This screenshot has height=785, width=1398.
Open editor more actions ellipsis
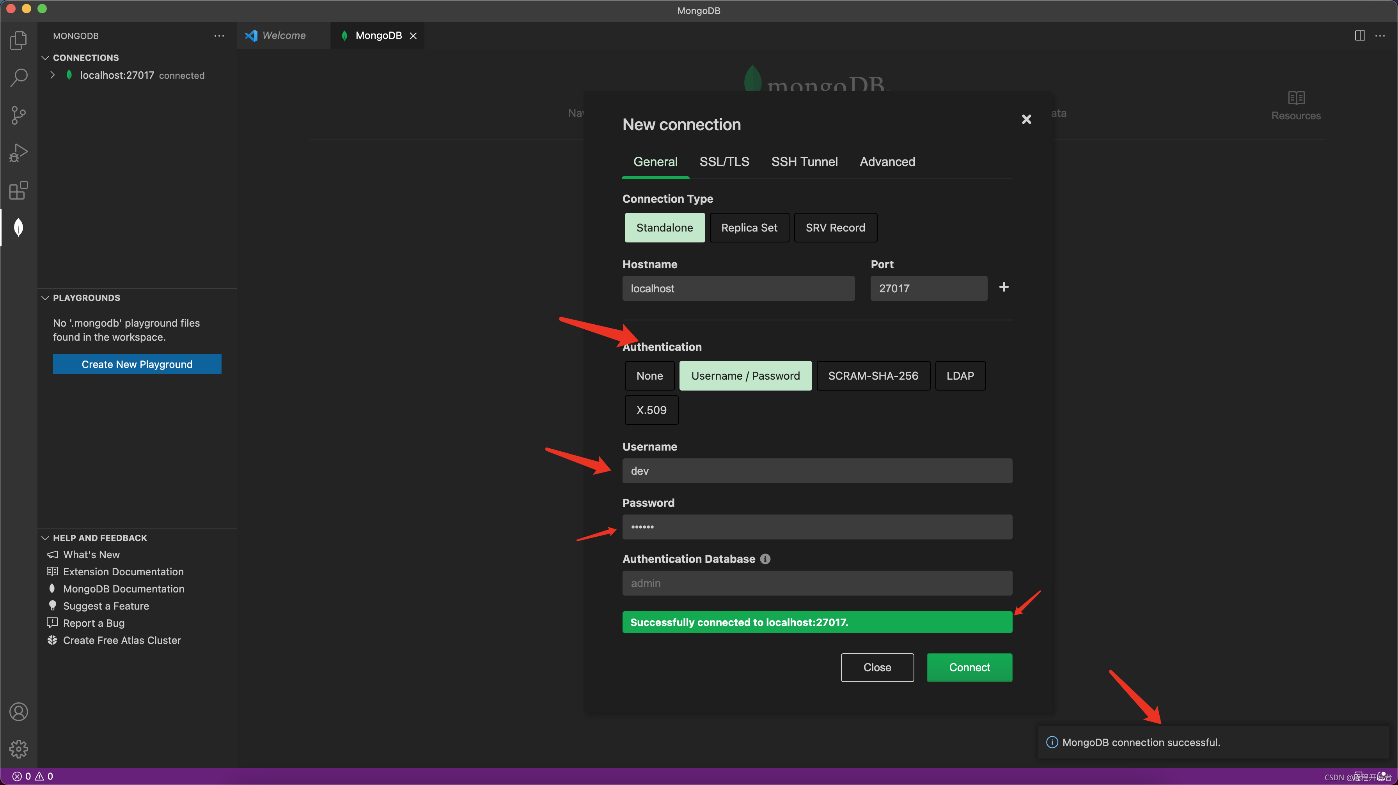click(1380, 36)
